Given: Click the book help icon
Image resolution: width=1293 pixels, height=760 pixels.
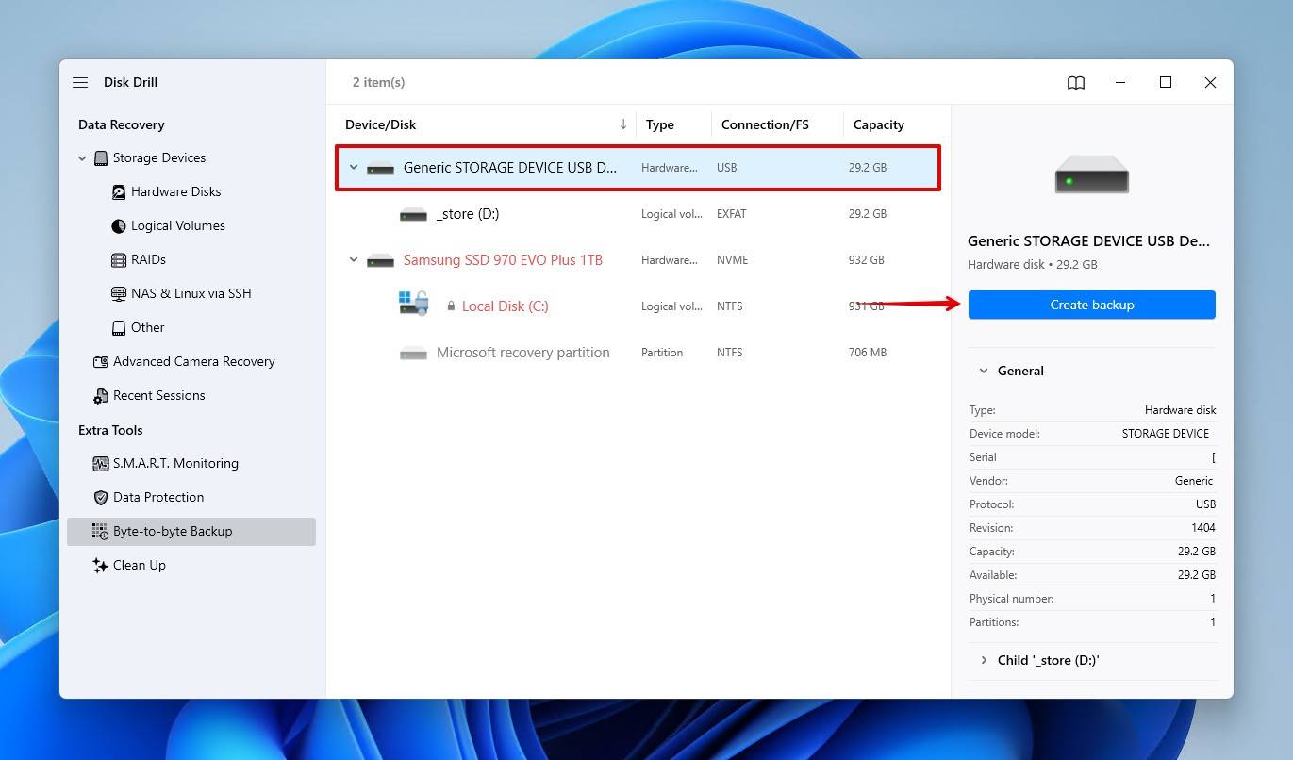Looking at the screenshot, I should coord(1075,83).
